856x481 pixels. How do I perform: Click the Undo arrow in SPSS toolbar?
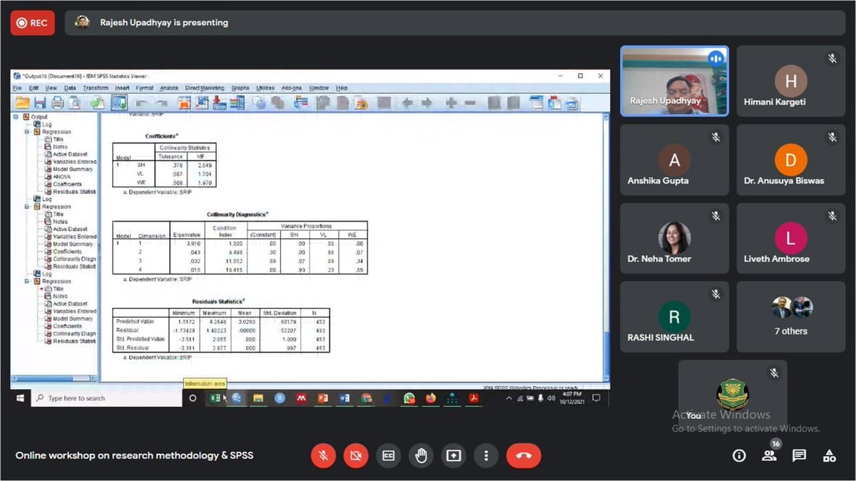pos(141,104)
